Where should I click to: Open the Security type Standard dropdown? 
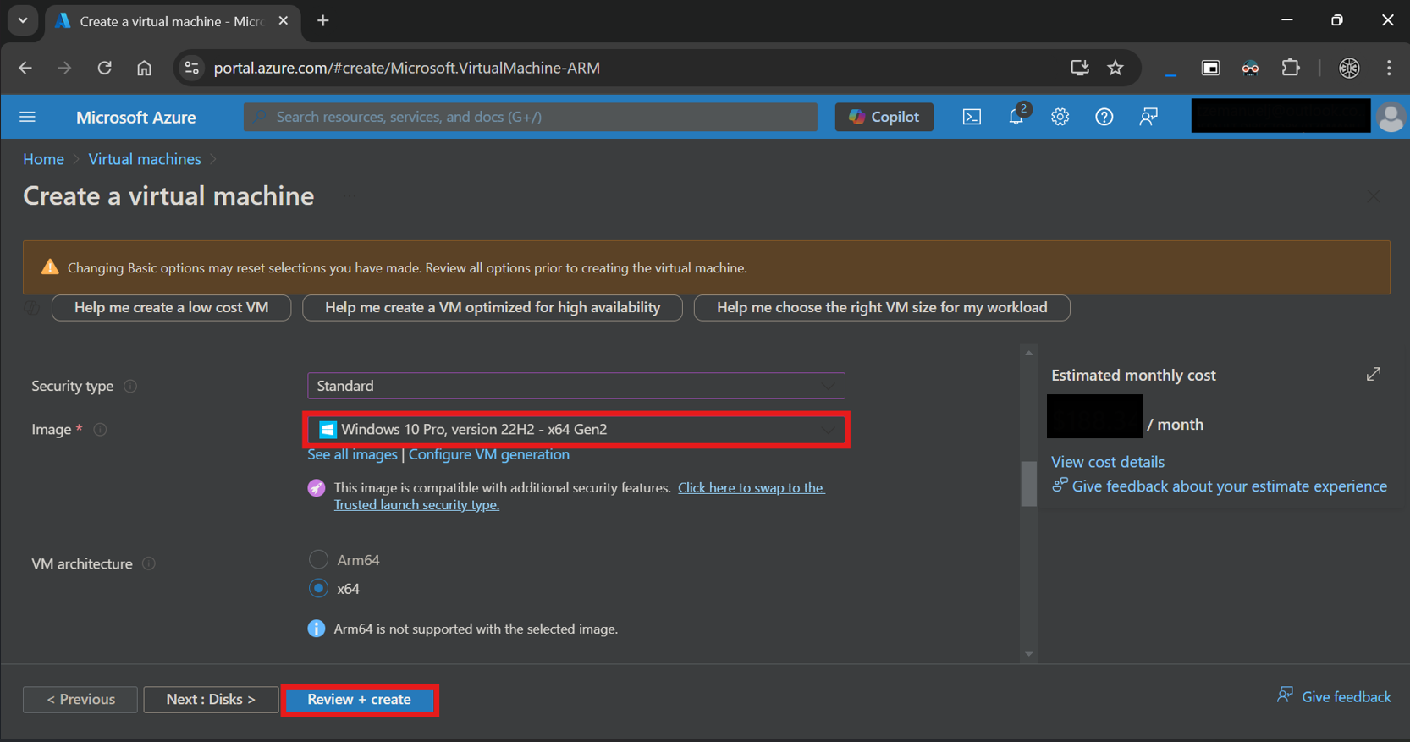(x=576, y=386)
